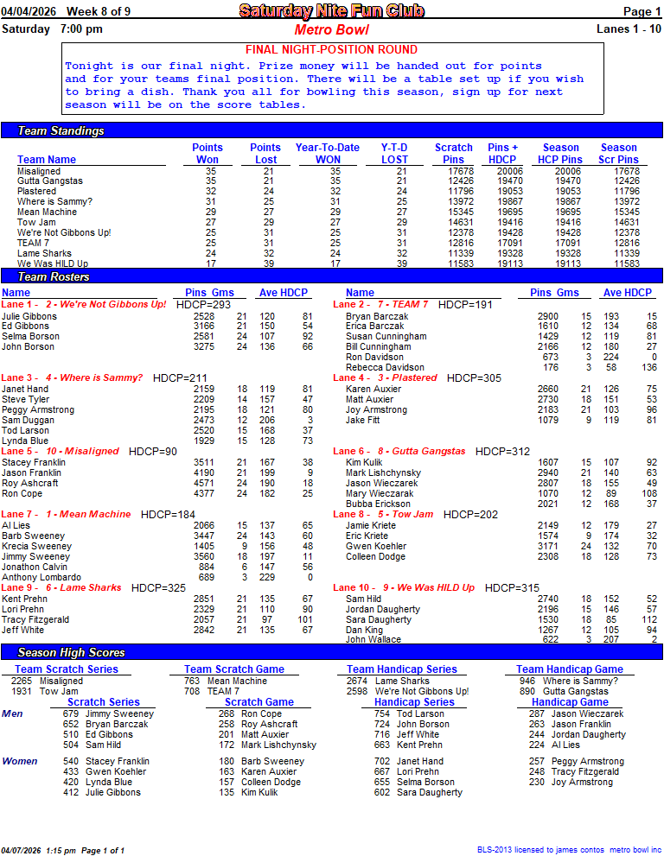Click the "Points Won" column header
The height and width of the screenshot is (856, 664).
click(x=207, y=154)
